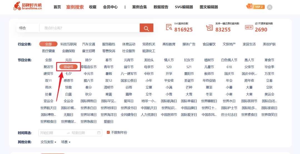Select the 圣诞节 festival filter

[x=189, y=81]
